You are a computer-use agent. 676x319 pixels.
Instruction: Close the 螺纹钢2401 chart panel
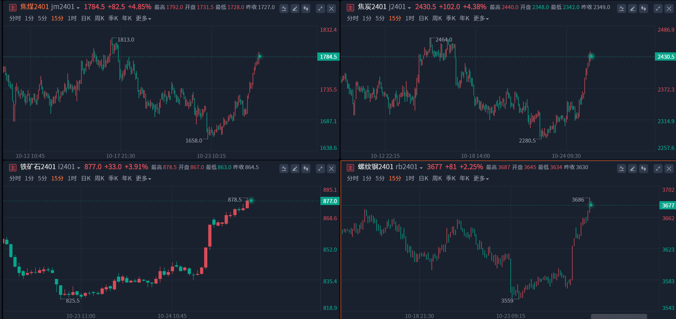[x=669, y=168]
